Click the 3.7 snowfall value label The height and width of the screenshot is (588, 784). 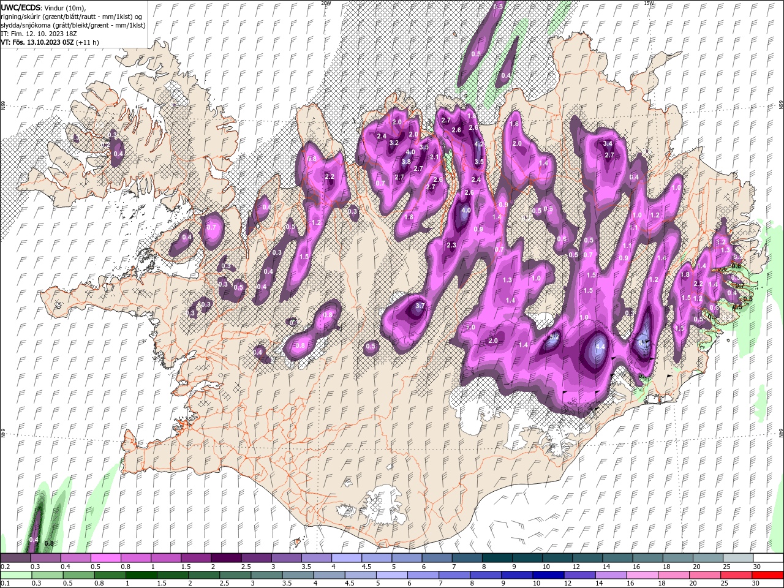(420, 305)
